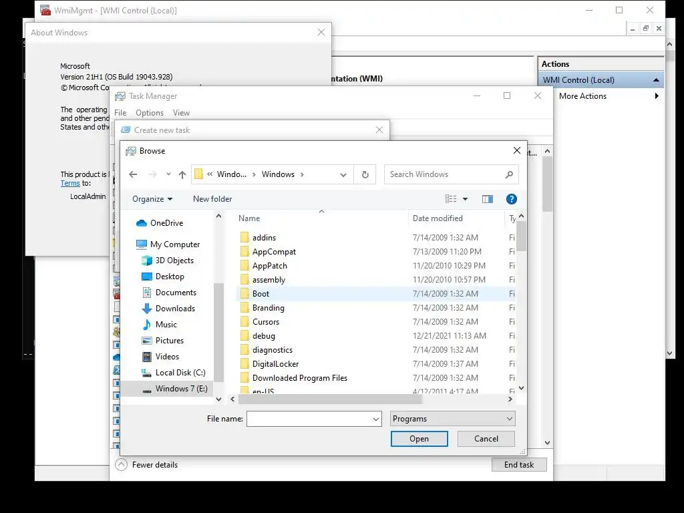Click More Actions in Actions pane
The width and height of the screenshot is (684, 513).
pos(582,96)
